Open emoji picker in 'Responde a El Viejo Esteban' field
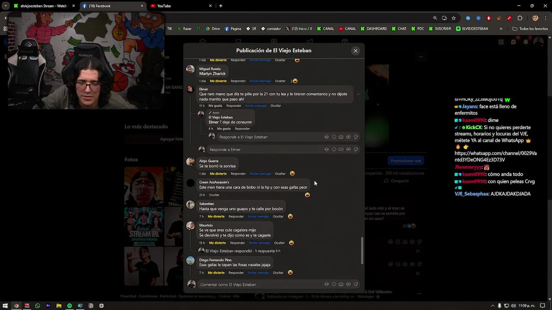552x310 pixels. tap(334, 137)
